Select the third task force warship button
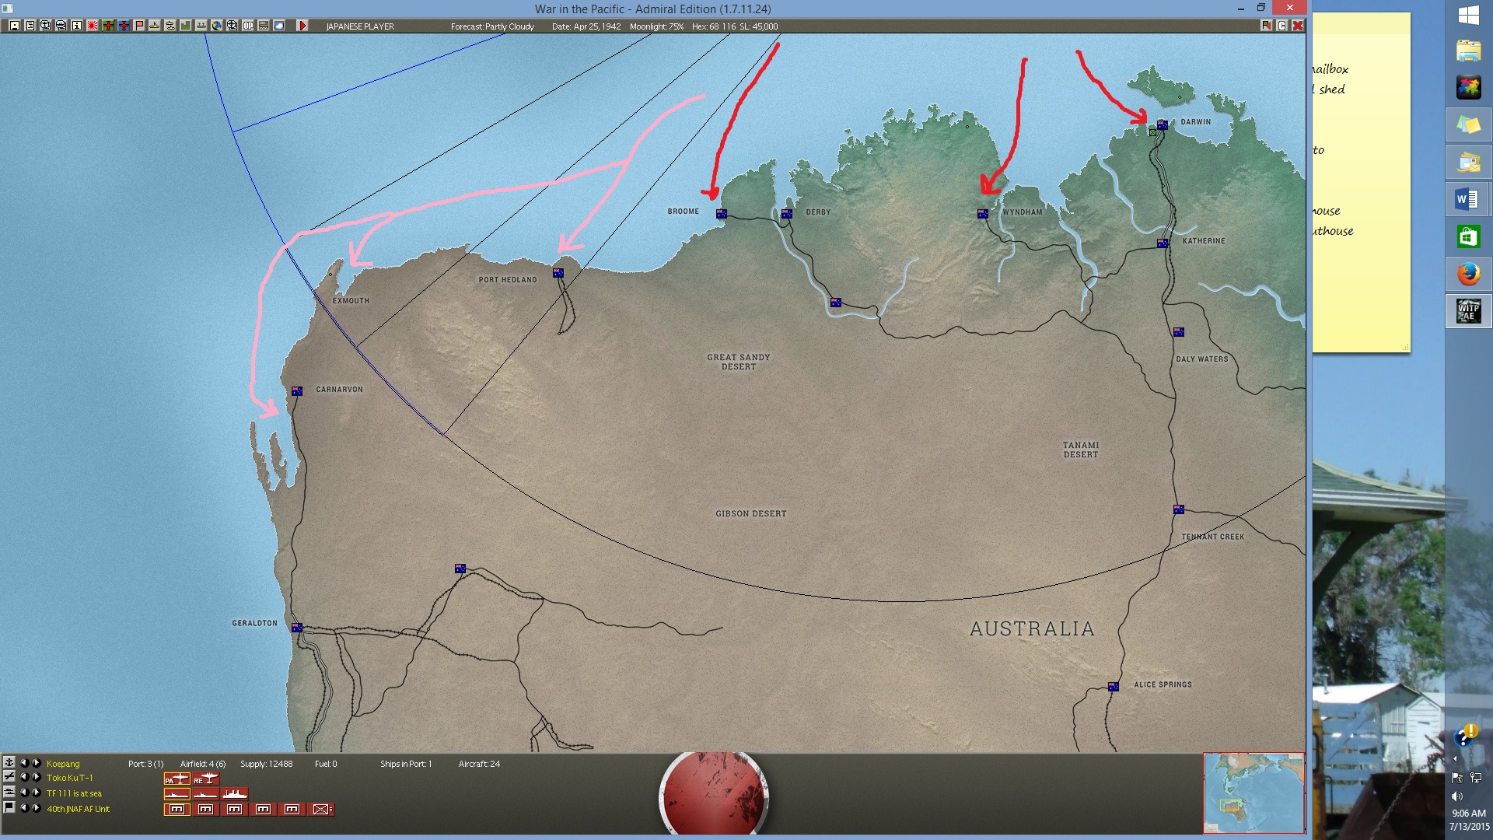Viewport: 1493px width, 840px height. (x=235, y=794)
